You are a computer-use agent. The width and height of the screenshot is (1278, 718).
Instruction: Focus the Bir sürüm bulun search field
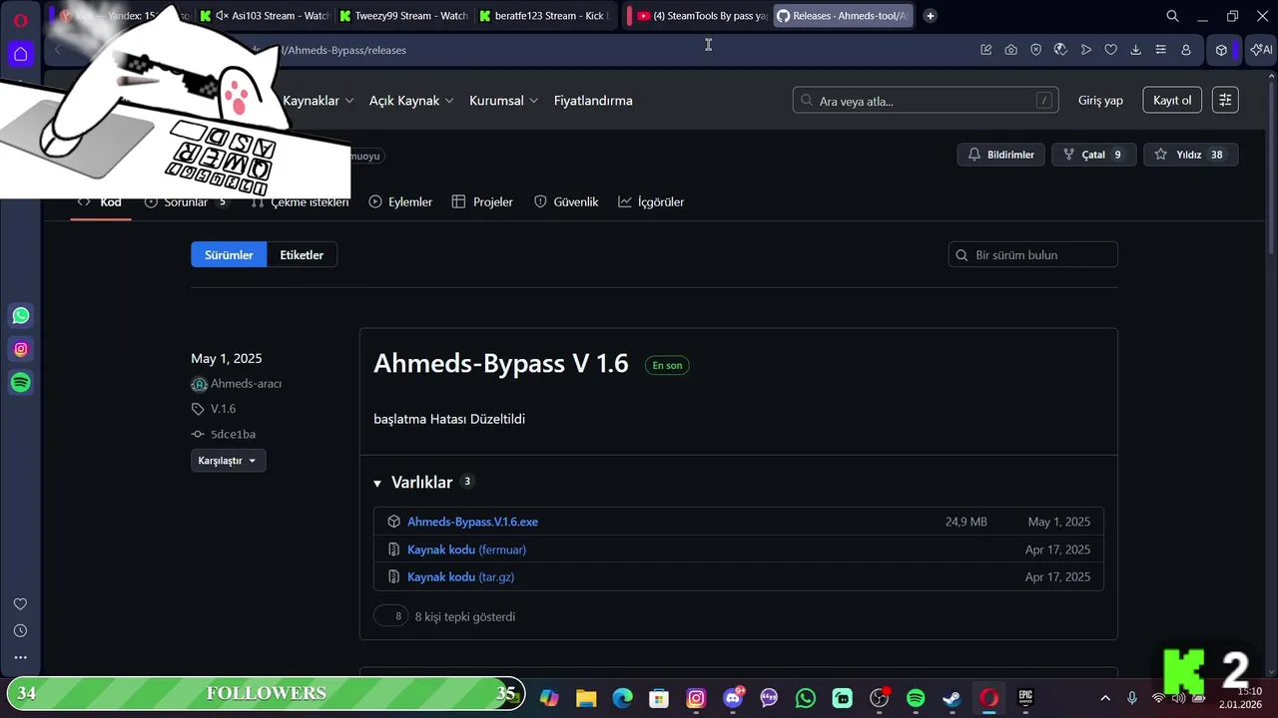click(1032, 255)
